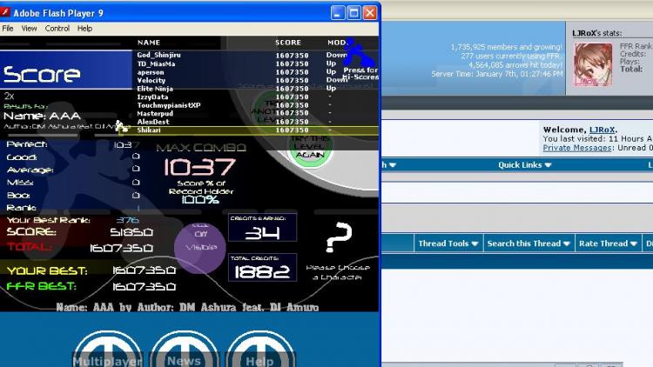Open the File menu in Flash Player

click(x=8, y=29)
